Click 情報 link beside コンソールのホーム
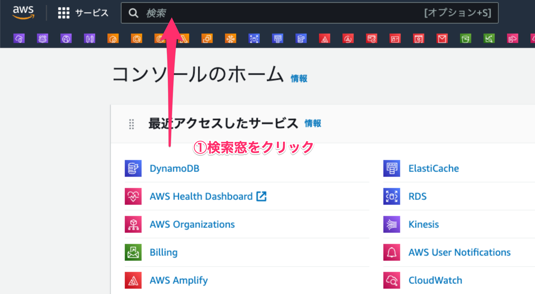This screenshot has height=294, width=535. 299,79
